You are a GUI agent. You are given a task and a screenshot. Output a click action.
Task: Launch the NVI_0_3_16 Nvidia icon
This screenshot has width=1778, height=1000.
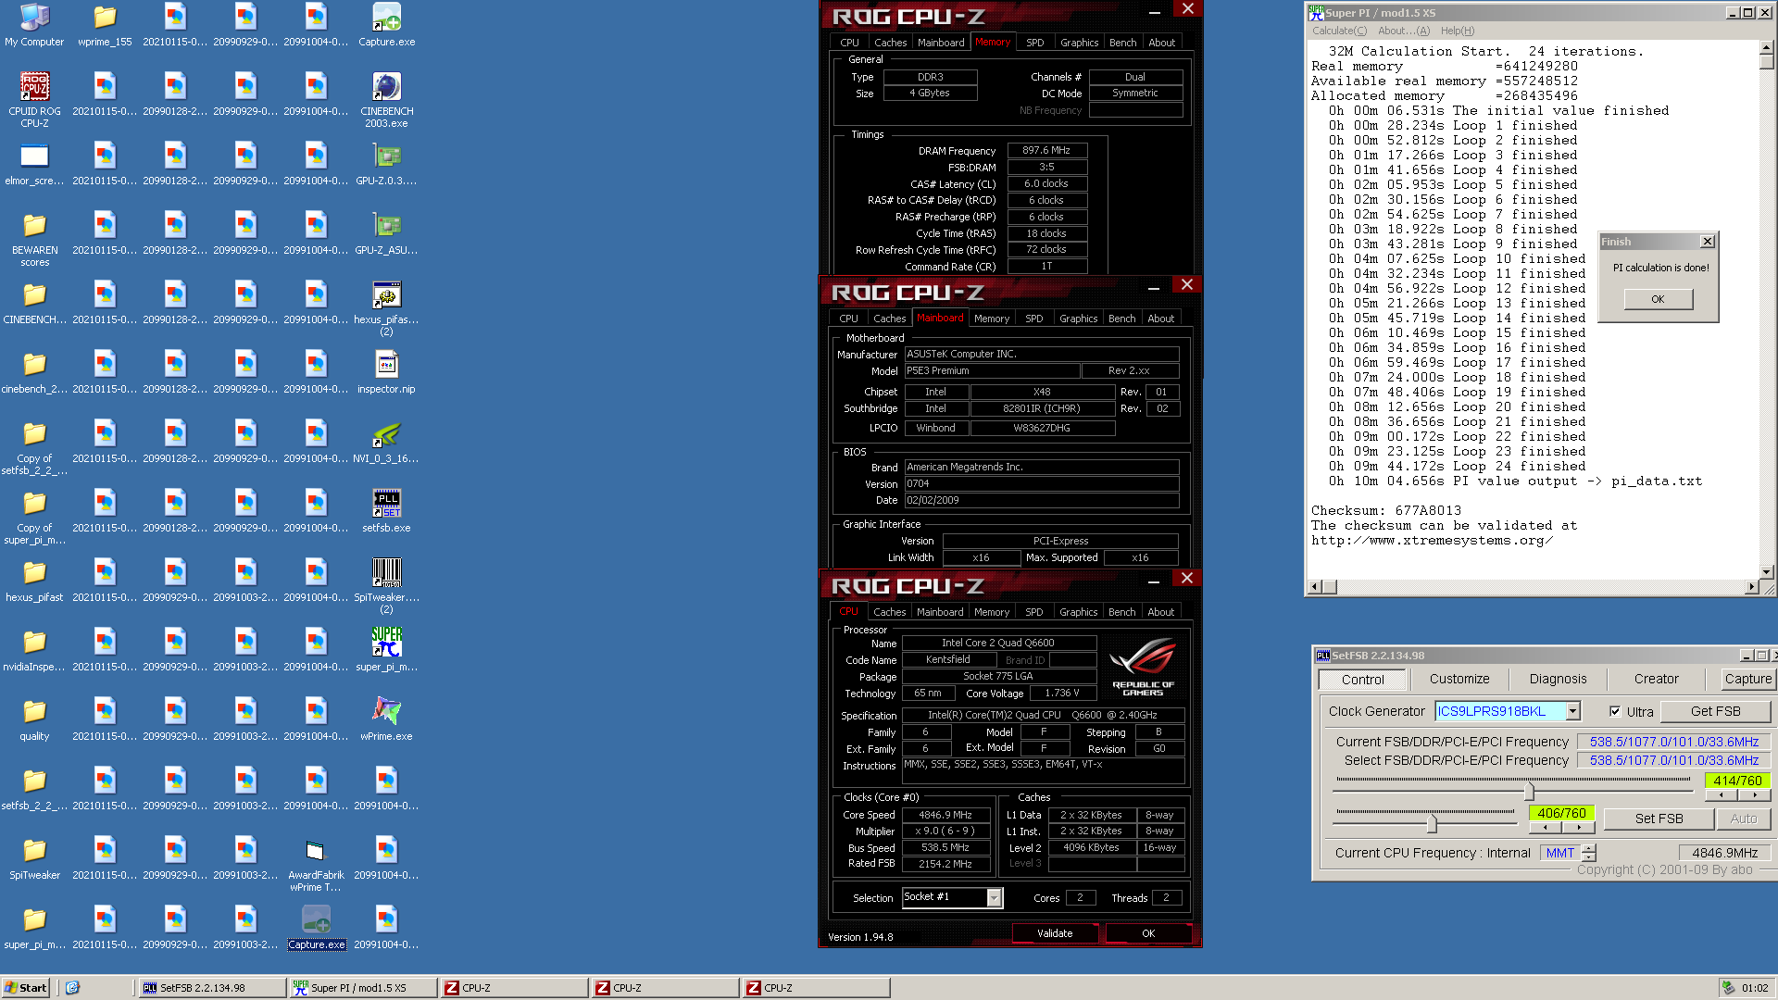point(386,441)
